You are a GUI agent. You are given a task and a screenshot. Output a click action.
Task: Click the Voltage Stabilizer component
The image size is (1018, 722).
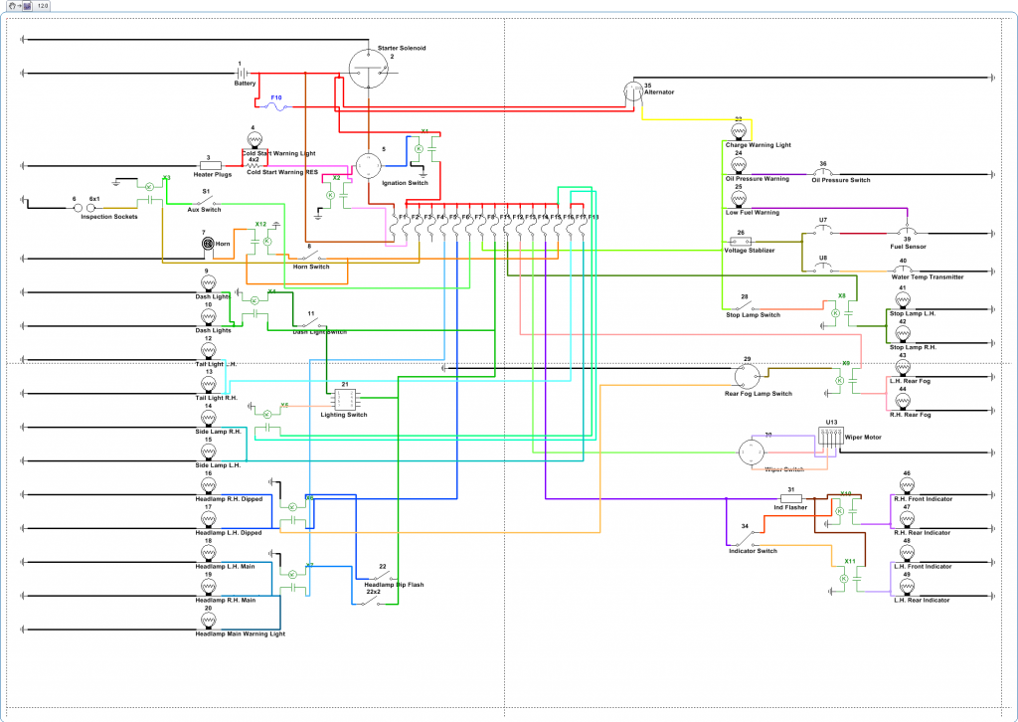pos(742,240)
